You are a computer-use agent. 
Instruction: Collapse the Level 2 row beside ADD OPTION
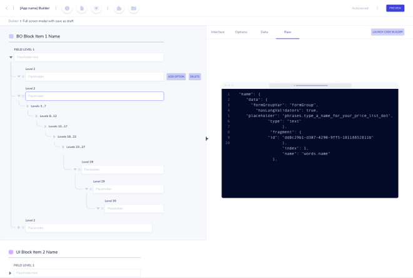(19, 76)
